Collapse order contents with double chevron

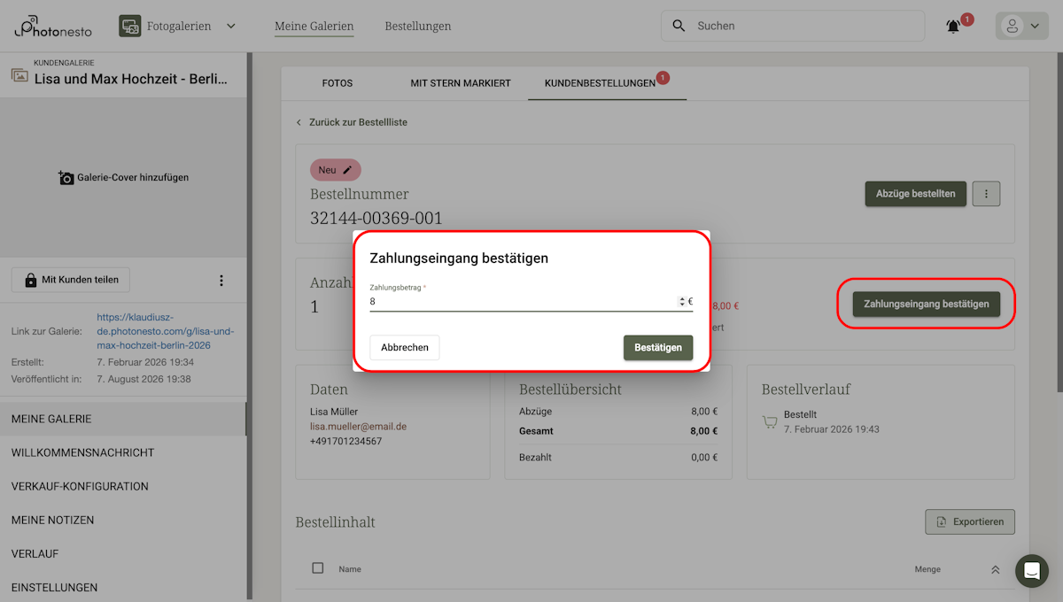click(x=995, y=569)
